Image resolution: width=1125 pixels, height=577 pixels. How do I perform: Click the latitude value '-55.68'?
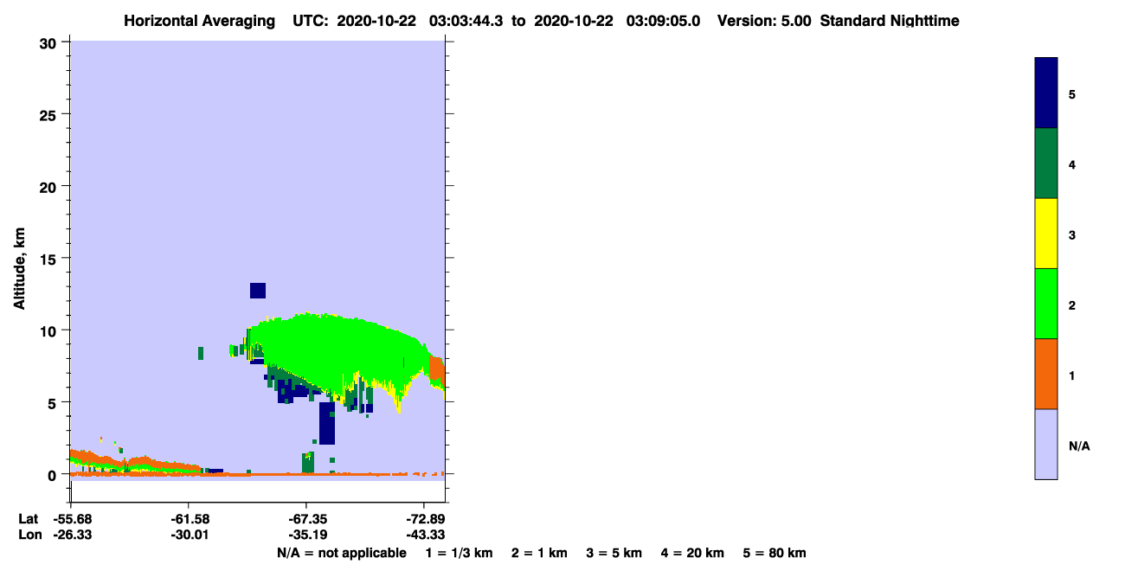[x=71, y=519]
